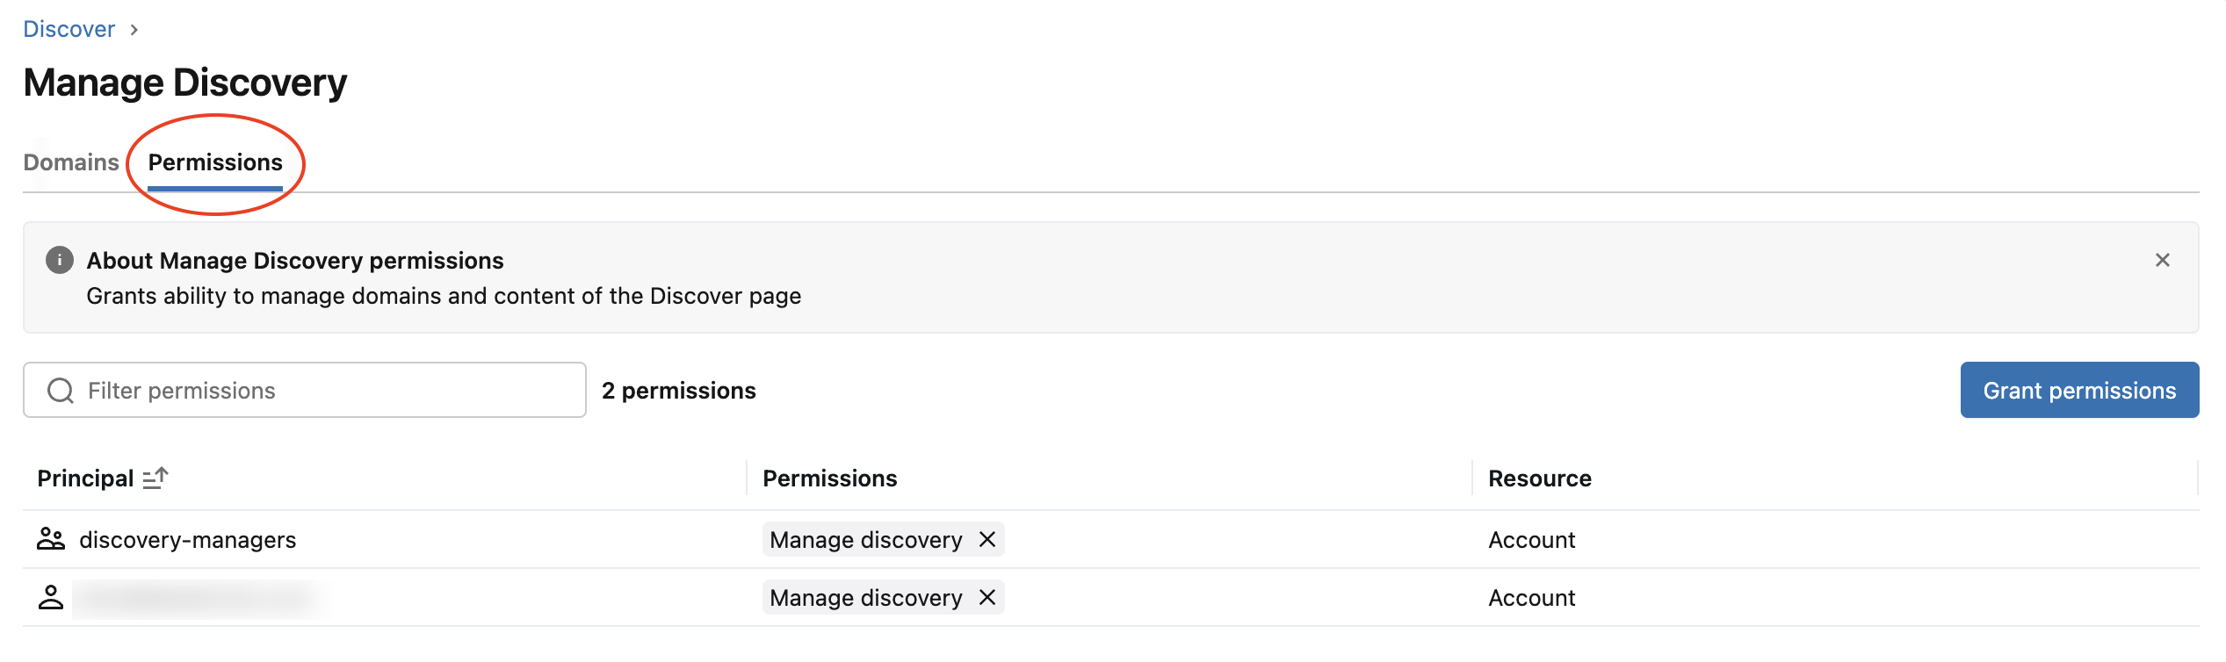Remove the Manage discovery chip in the bottom row
This screenshot has width=2226, height=662.
pos(987,597)
